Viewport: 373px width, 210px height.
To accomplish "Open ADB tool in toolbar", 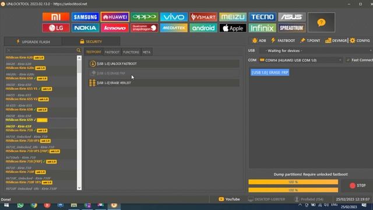I will click(259, 40).
